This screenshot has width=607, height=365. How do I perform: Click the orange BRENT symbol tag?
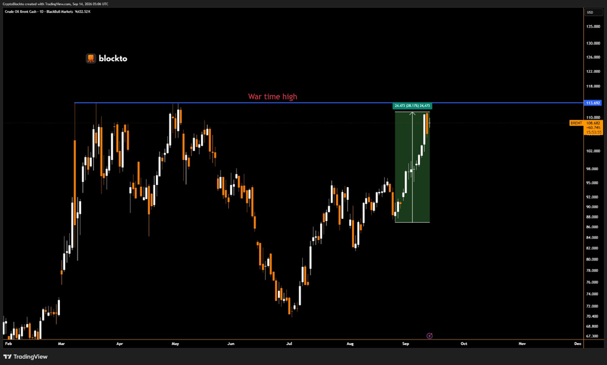click(576, 123)
